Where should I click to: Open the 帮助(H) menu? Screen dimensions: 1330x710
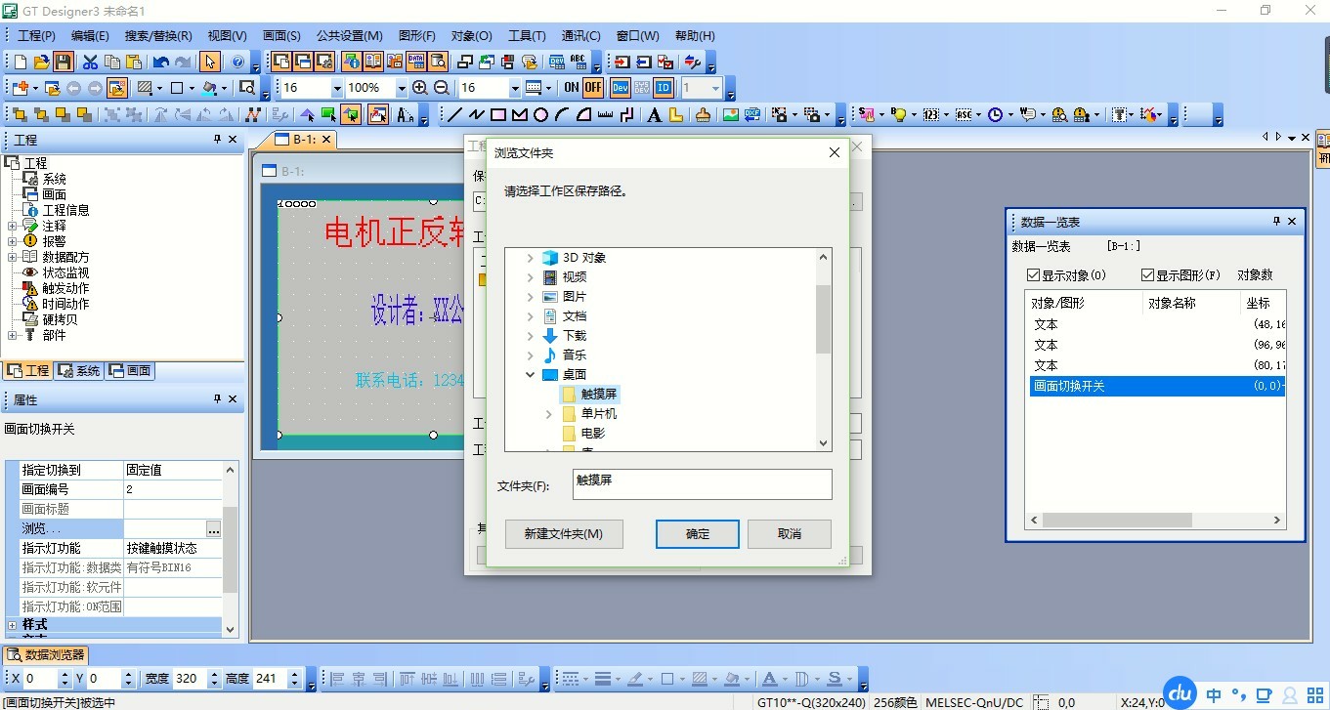coord(696,36)
